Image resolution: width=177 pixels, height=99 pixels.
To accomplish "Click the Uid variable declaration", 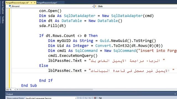I will (60, 46).
